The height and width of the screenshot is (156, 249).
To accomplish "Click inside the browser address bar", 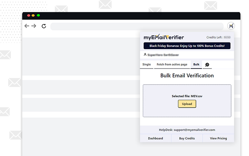I will tap(137, 26).
